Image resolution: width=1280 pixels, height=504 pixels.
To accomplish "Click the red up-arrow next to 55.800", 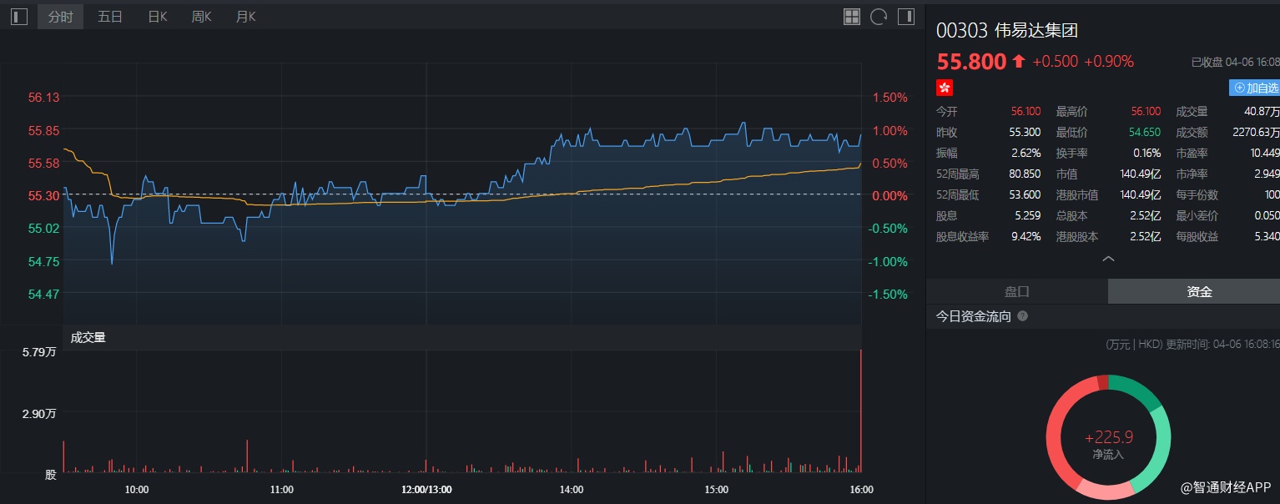I will coord(1018,61).
